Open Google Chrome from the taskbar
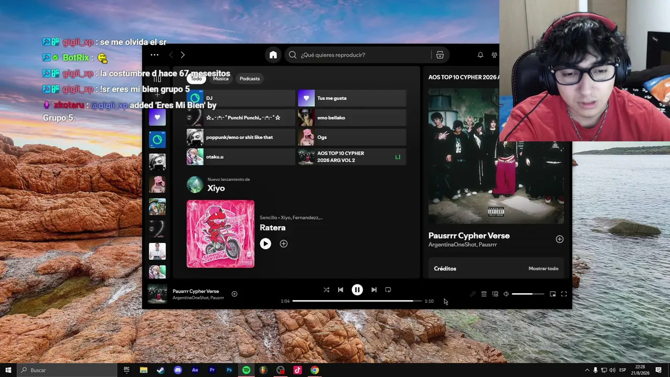Image resolution: width=670 pixels, height=377 pixels. [315, 370]
